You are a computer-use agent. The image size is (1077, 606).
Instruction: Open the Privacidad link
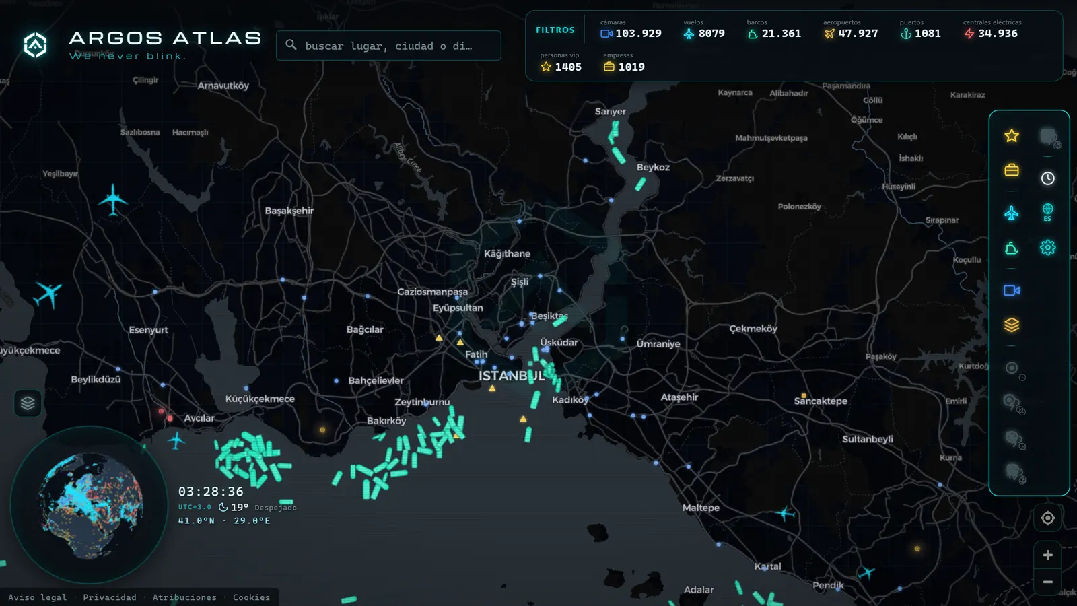(110, 597)
